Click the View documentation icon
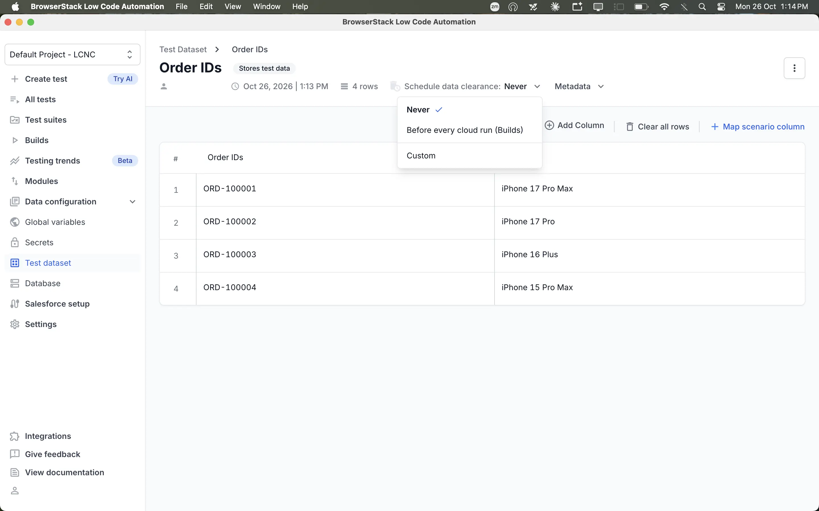 coord(15,472)
